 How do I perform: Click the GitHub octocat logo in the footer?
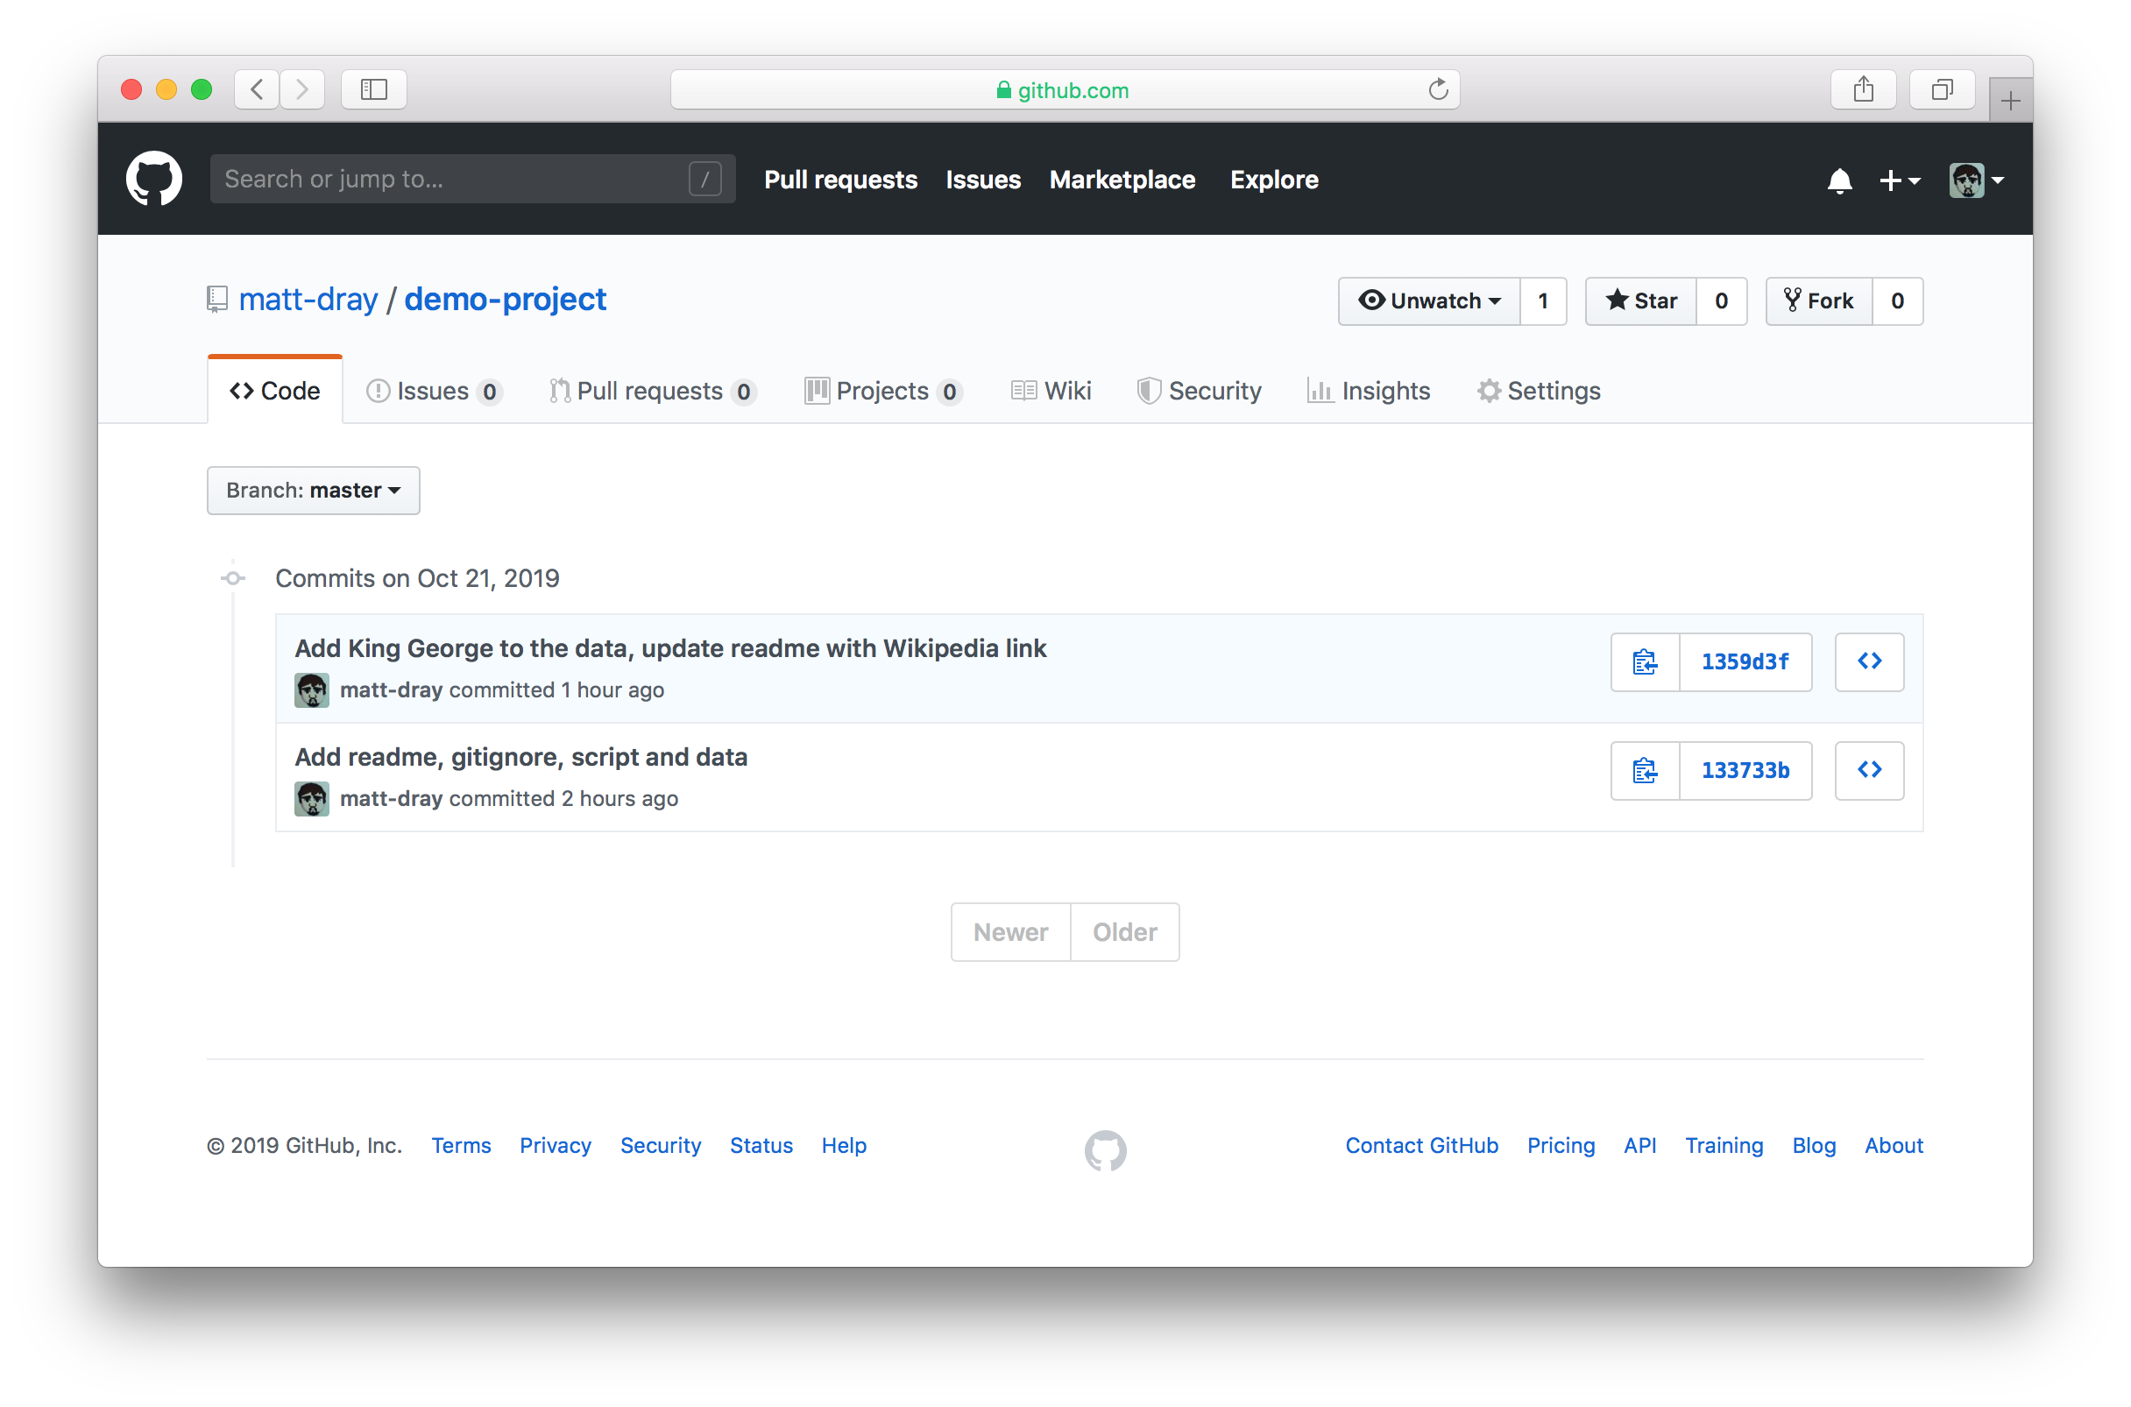[1105, 1150]
